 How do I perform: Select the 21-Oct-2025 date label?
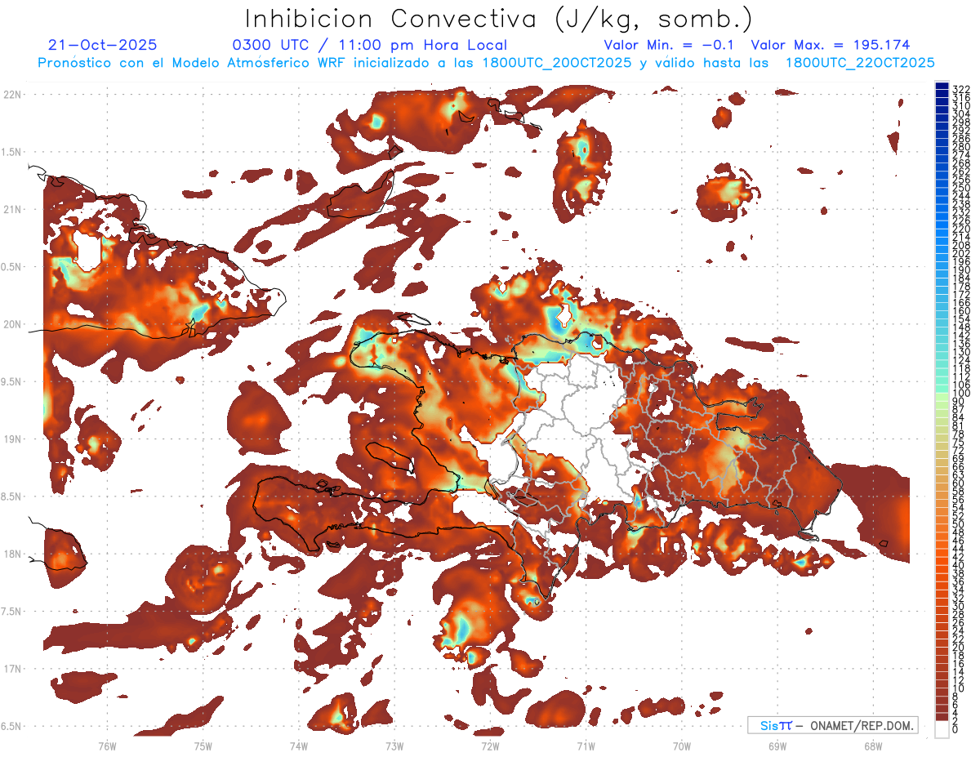pyautogui.click(x=103, y=46)
